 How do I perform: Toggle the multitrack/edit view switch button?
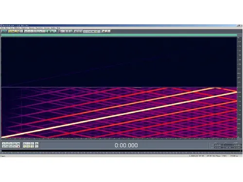[4, 31]
